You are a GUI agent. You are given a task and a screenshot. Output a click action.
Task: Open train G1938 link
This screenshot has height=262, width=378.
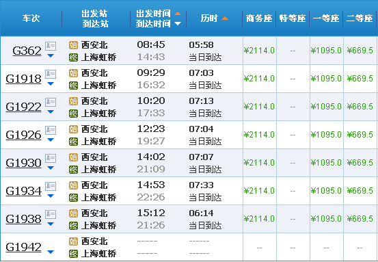(x=23, y=219)
